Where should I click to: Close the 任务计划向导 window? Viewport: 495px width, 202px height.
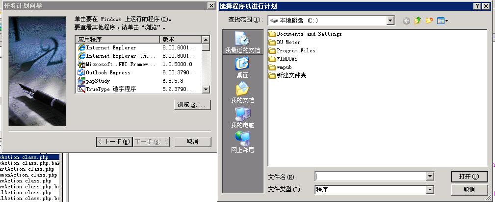click(x=211, y=6)
